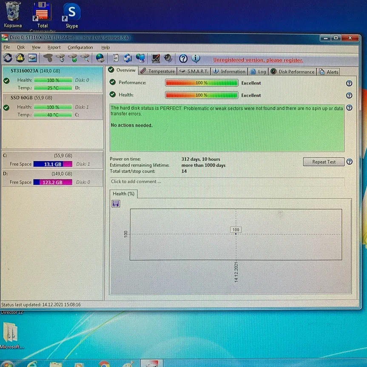367x367 pixels.
Task: Click the 100 data point on health graph
Action: pos(236,233)
